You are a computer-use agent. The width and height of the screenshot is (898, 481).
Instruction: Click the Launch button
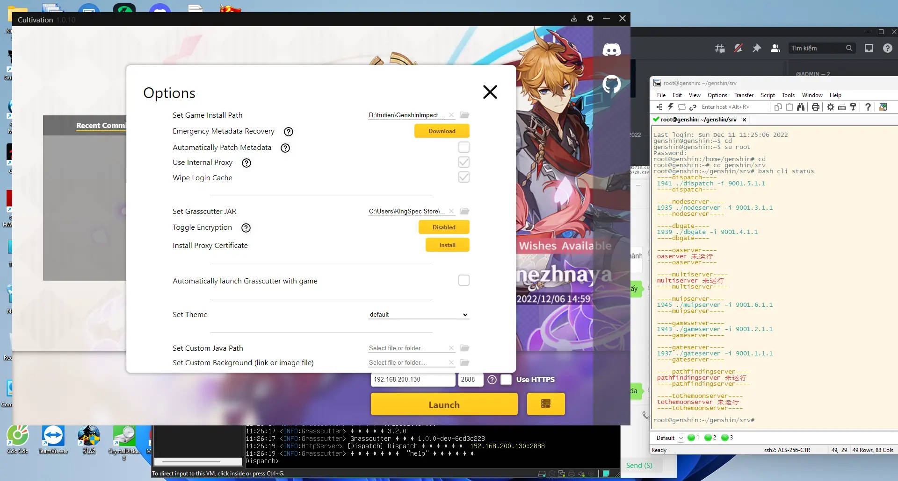pyautogui.click(x=444, y=404)
